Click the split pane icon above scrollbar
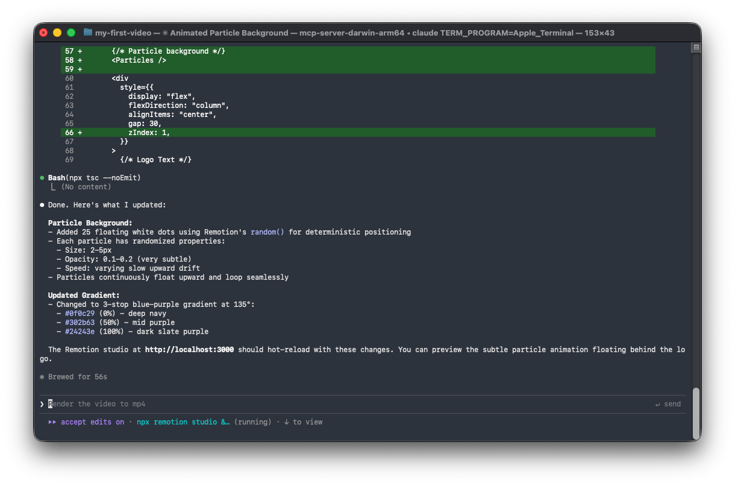 [x=696, y=47]
